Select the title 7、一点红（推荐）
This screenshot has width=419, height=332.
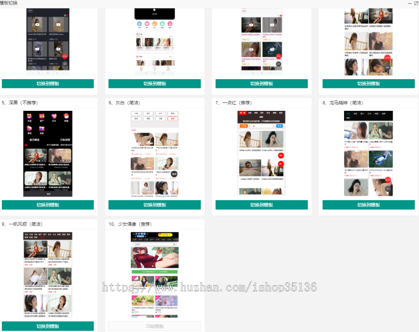tap(234, 103)
